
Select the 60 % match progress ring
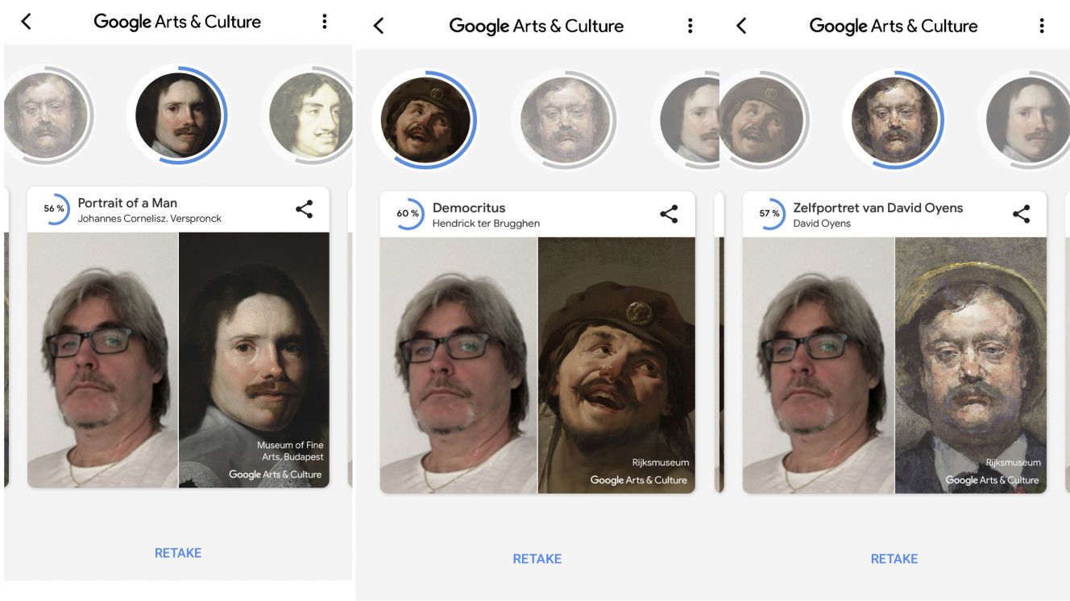[408, 214]
